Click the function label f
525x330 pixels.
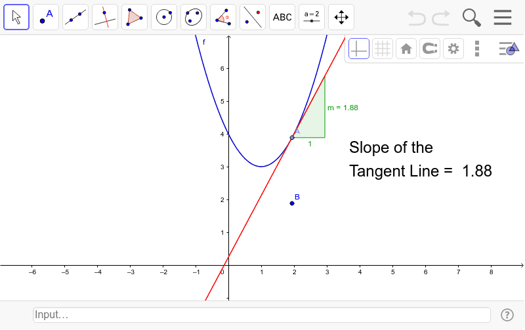point(204,42)
